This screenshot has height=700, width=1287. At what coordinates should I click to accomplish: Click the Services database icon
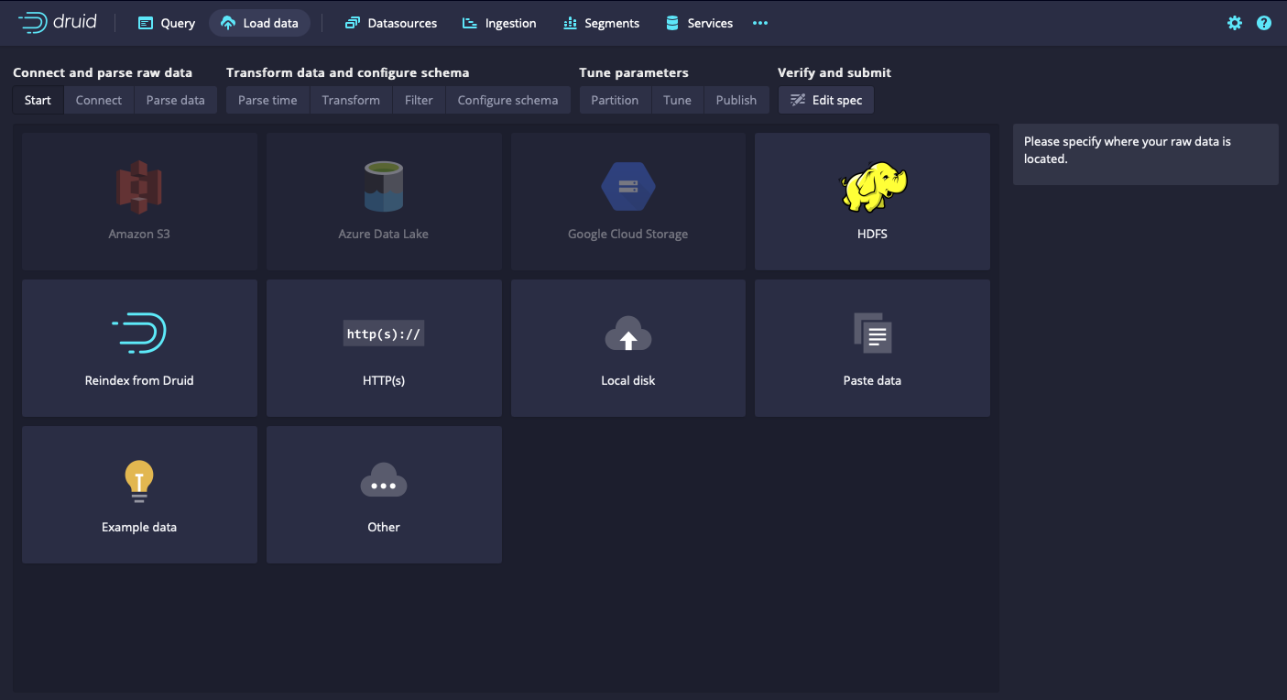coord(672,23)
